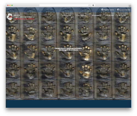Expand the Congresos dropdown menu

tap(82, 15)
